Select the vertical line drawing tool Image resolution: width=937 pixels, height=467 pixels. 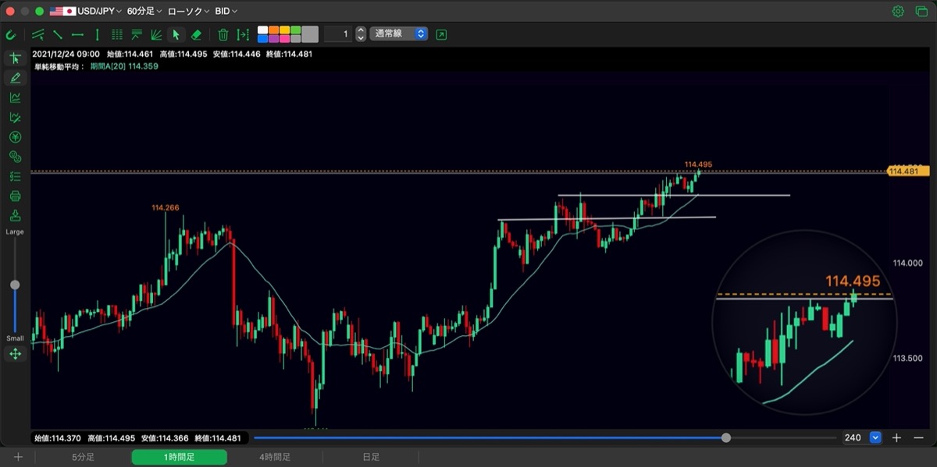click(x=97, y=34)
